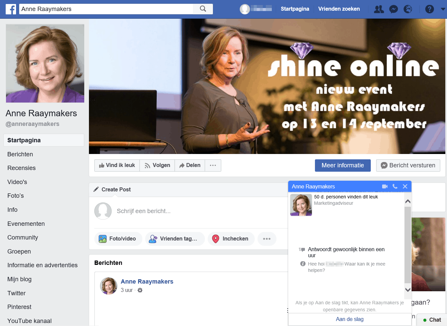Click the search magnifier button
The width and height of the screenshot is (447, 326).
coord(203,9)
